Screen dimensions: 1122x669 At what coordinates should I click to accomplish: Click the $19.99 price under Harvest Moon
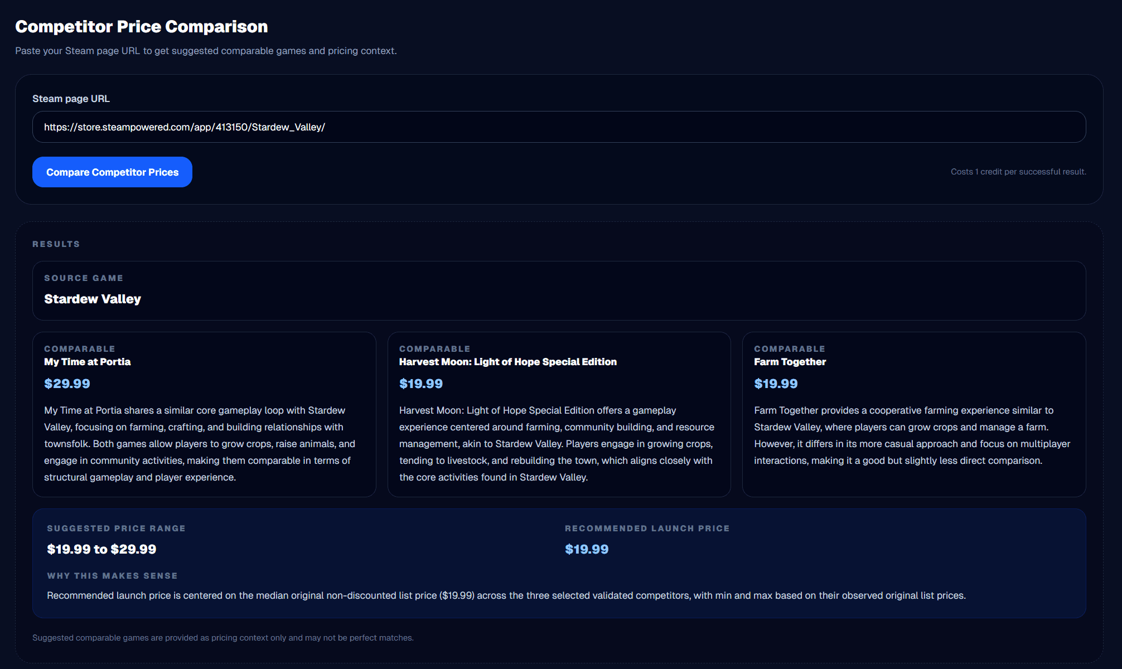tap(421, 384)
